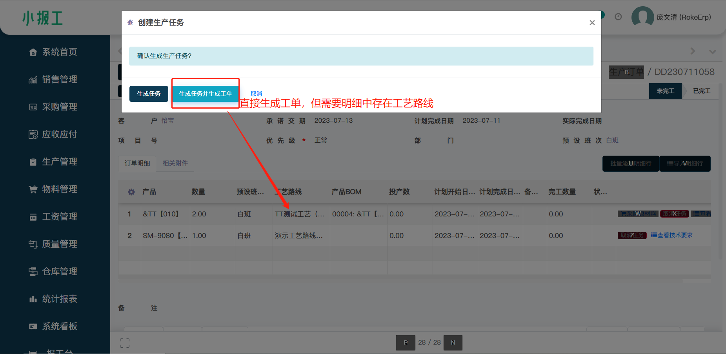This screenshot has height=354, width=726.
Task: Click the clock history icon
Action: click(618, 17)
